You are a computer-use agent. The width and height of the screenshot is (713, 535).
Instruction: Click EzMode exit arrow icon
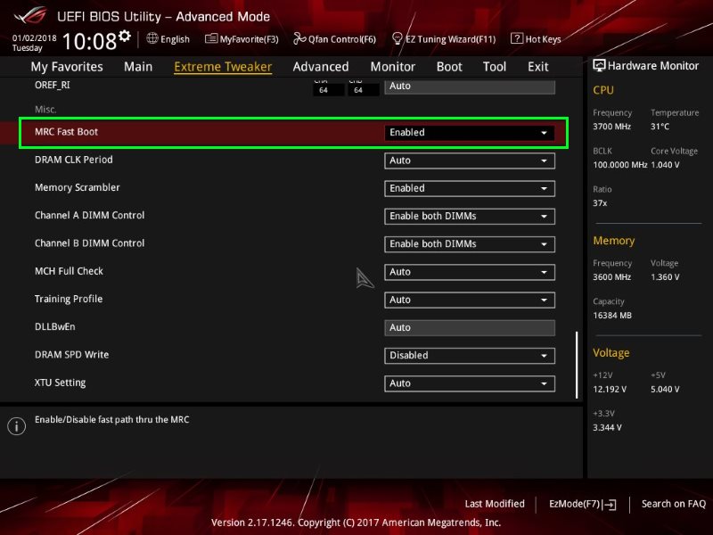610,504
